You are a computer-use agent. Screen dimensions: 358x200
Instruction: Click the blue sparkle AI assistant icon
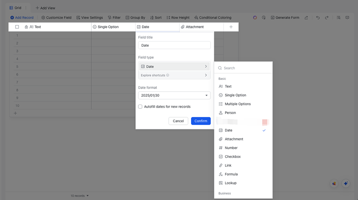346,183
